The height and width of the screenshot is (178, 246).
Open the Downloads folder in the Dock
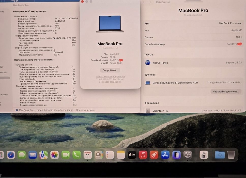pyautogui.click(x=220, y=155)
